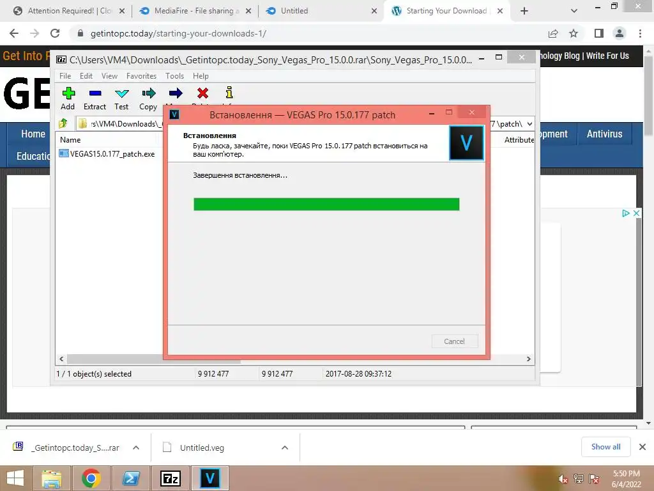654x491 pixels.
Task: Click the Add icon in 7-Zip toolbar
Action: click(68, 93)
